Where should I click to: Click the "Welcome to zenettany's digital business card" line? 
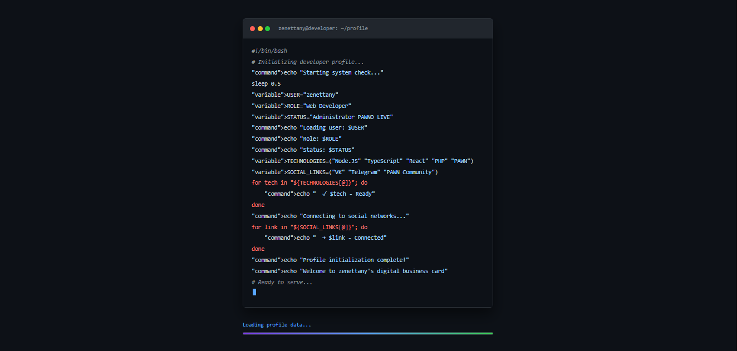point(350,271)
